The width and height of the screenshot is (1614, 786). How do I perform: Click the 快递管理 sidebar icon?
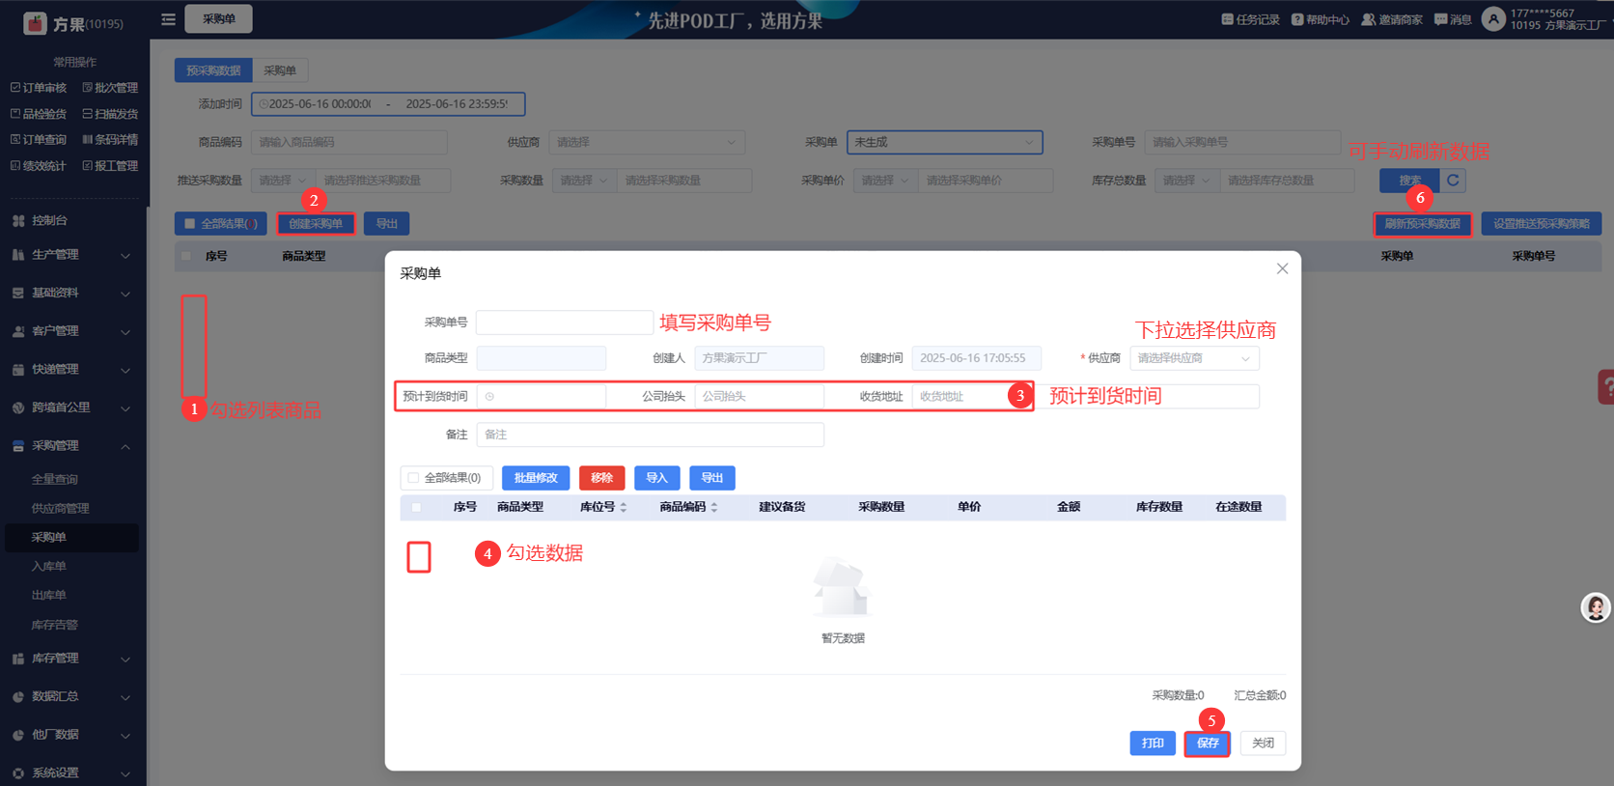pos(18,370)
